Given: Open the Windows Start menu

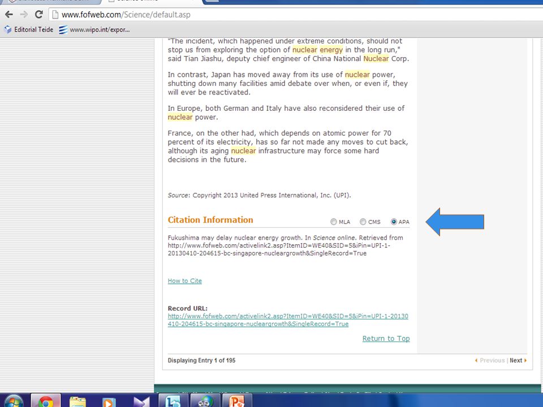Looking at the screenshot, I should point(14,401).
